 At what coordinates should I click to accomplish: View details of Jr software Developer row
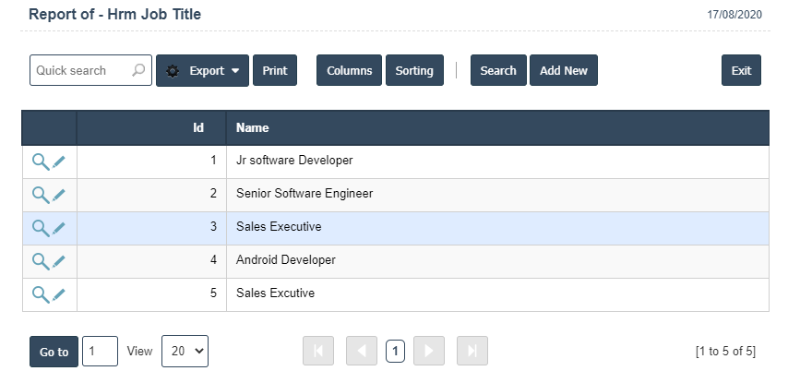coord(41,162)
